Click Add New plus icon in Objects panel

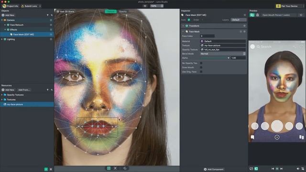(3, 15)
